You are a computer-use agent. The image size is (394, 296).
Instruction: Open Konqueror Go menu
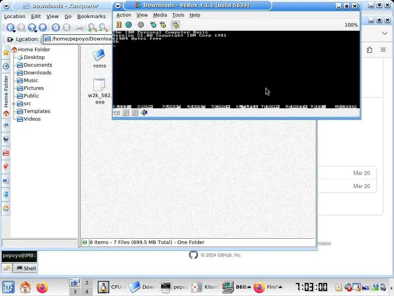pyautogui.click(x=68, y=16)
